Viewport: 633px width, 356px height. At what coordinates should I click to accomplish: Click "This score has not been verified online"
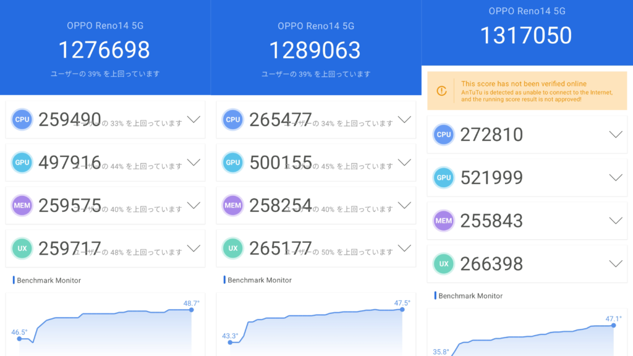(524, 83)
